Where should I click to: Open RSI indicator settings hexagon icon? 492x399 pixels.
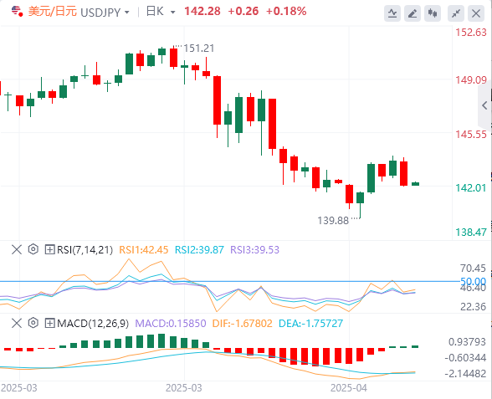(x=33, y=249)
